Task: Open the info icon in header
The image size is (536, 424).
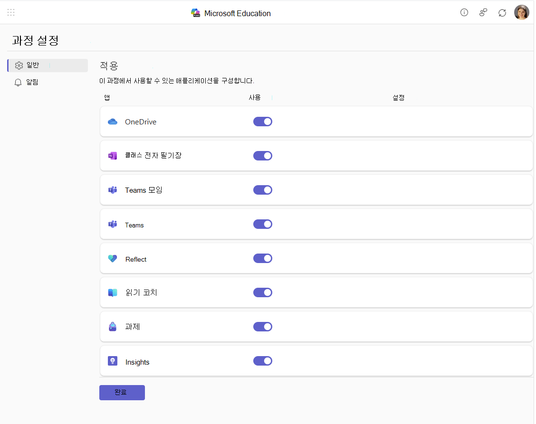Action: 464,13
